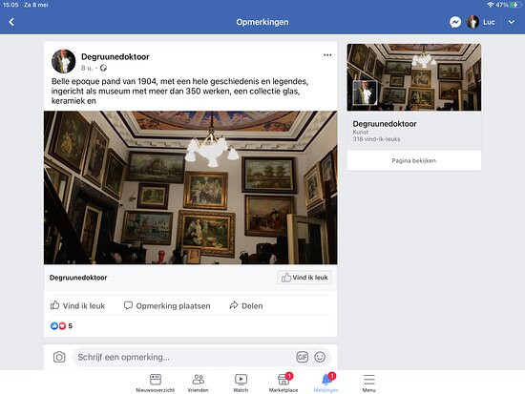The width and height of the screenshot is (525, 394).
Task: View the reactions count of 5
Action: pyautogui.click(x=61, y=325)
